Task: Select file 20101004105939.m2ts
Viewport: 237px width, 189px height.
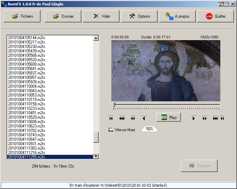Action: point(50,82)
